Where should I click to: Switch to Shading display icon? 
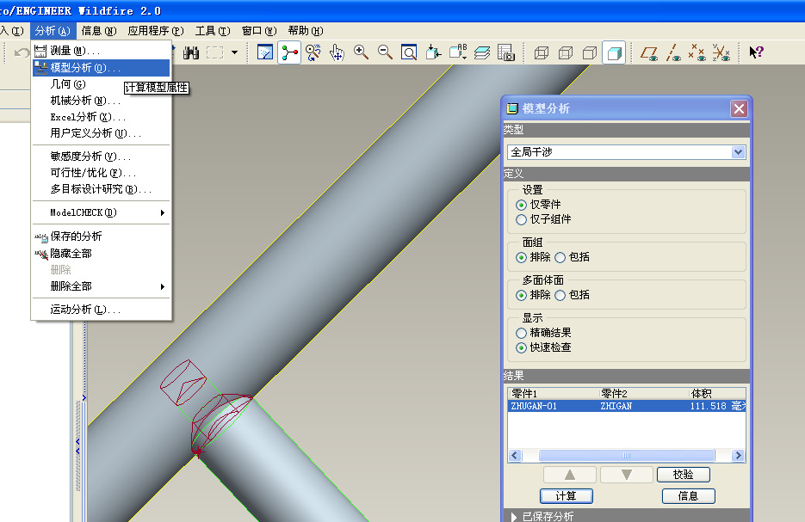(614, 52)
